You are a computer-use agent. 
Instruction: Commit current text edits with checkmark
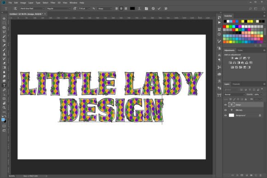pyautogui.click(x=159, y=8)
